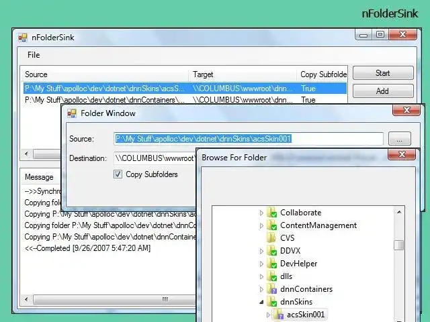Select the DDVX tree label
The height and width of the screenshot is (322, 430).
click(x=290, y=251)
